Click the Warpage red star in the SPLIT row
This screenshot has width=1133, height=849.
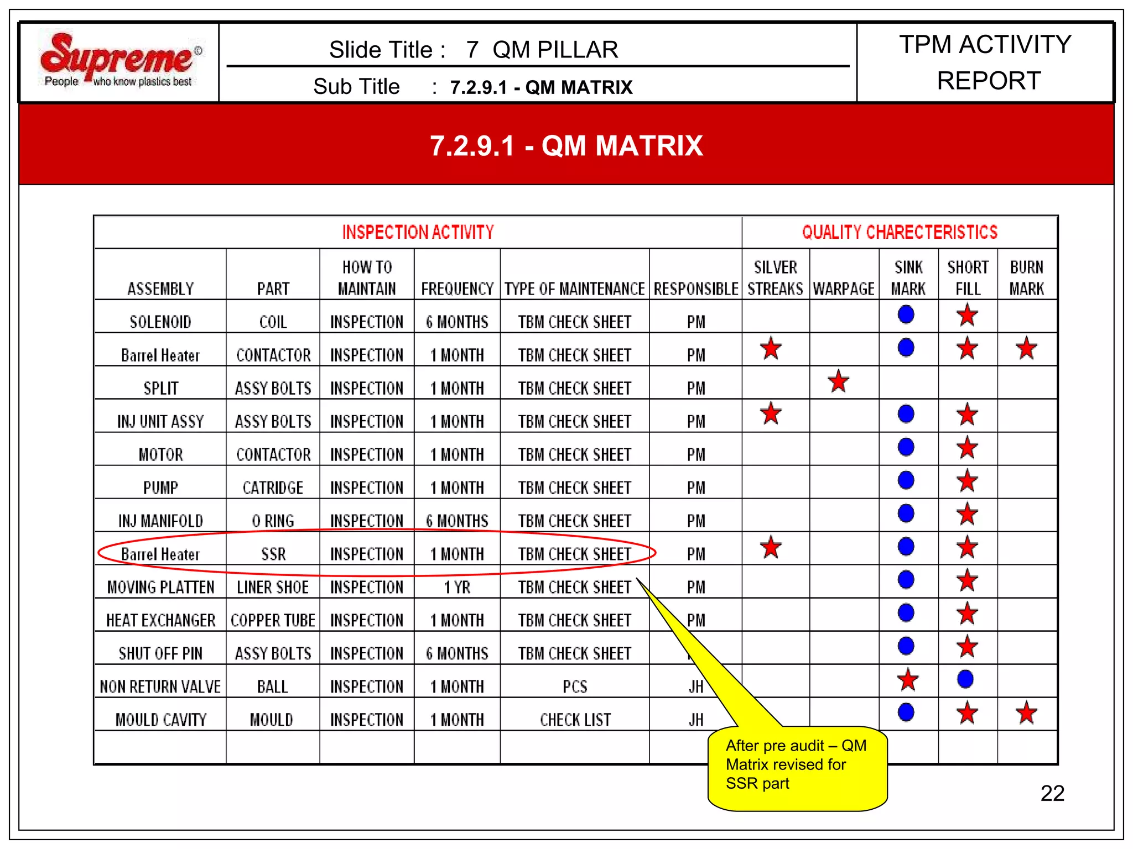click(x=838, y=381)
